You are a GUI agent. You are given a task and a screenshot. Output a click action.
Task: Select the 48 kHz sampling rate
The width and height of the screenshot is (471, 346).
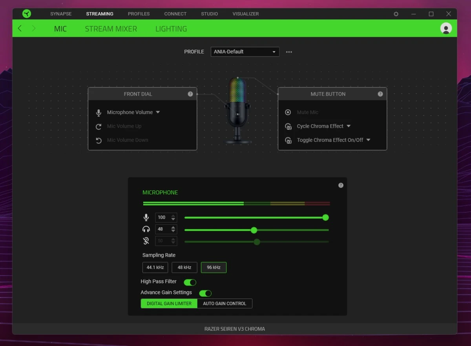(184, 267)
